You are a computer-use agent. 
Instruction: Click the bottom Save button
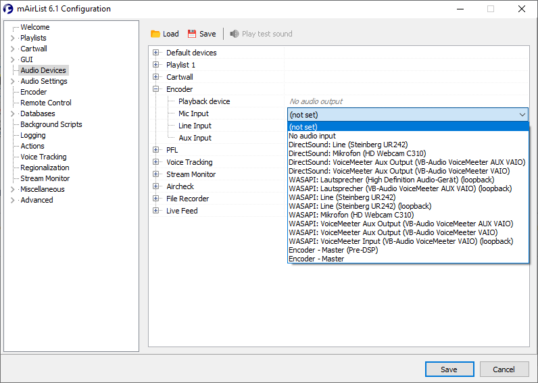tap(449, 369)
